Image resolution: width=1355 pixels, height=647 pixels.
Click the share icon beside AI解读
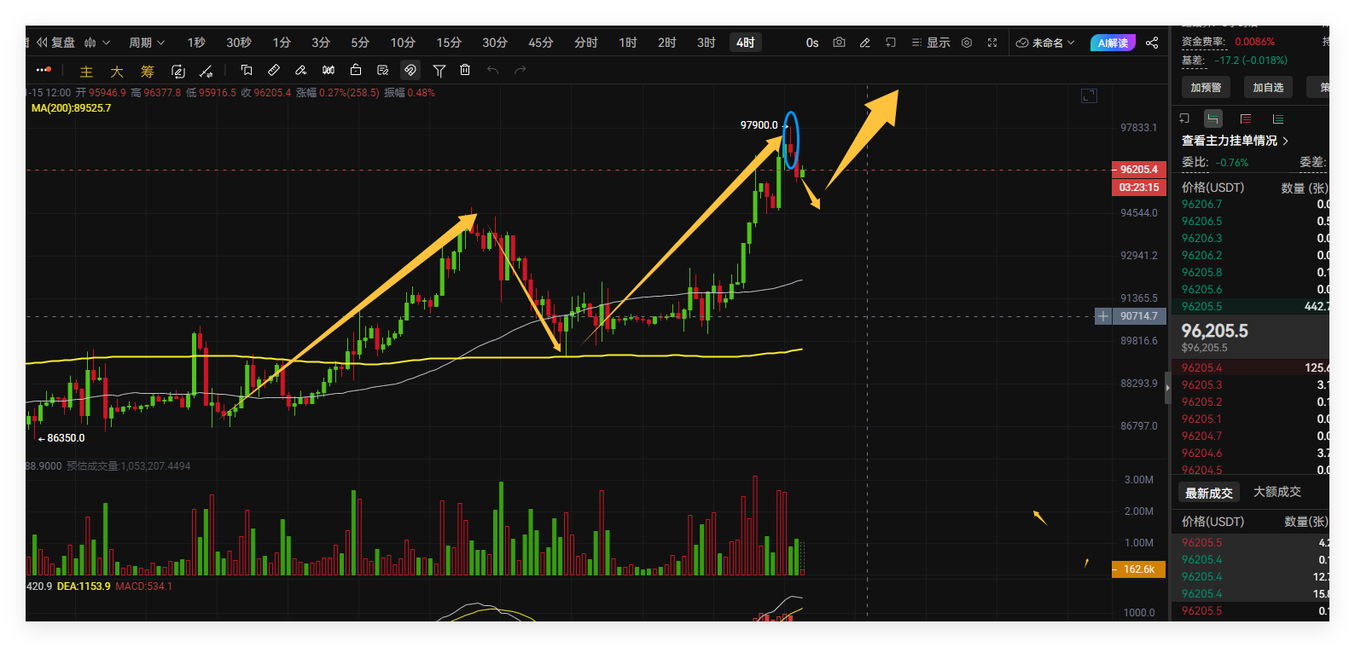[x=1152, y=43]
